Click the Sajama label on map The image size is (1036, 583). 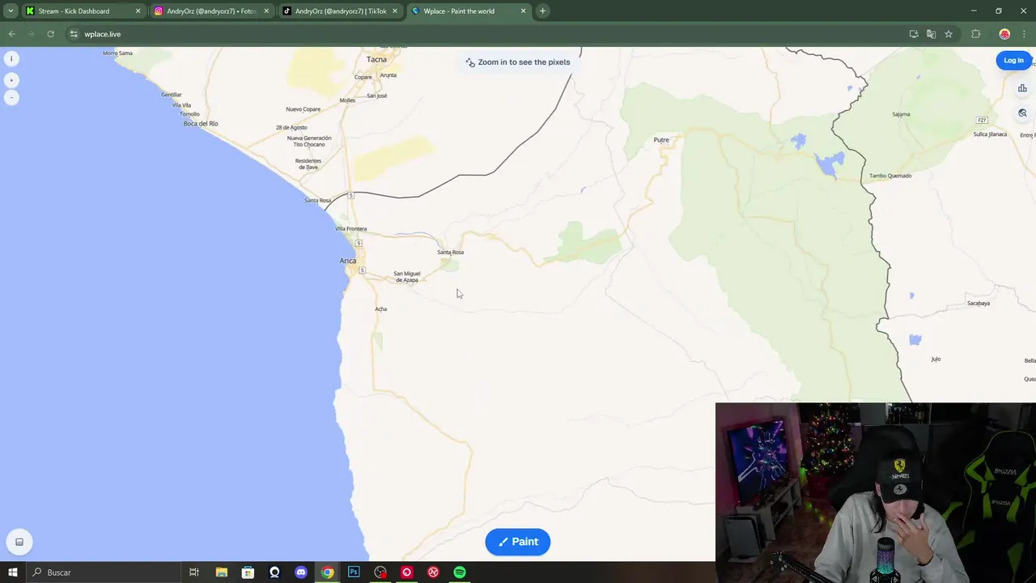point(901,114)
